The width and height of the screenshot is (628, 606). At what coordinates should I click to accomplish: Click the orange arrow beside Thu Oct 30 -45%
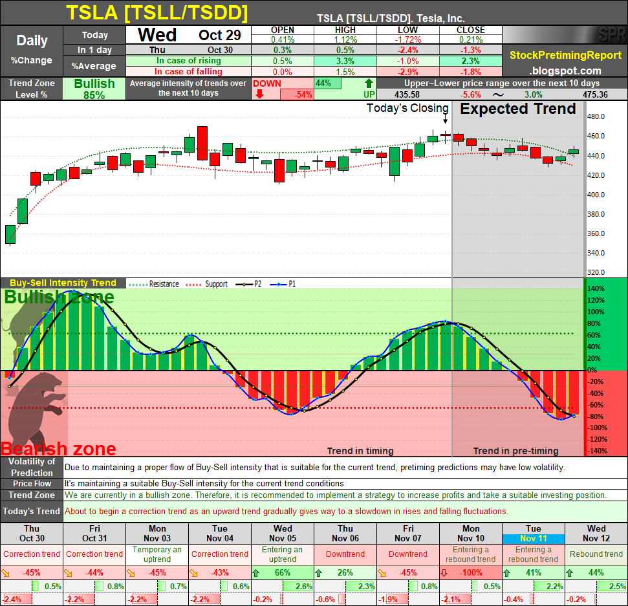5,573
